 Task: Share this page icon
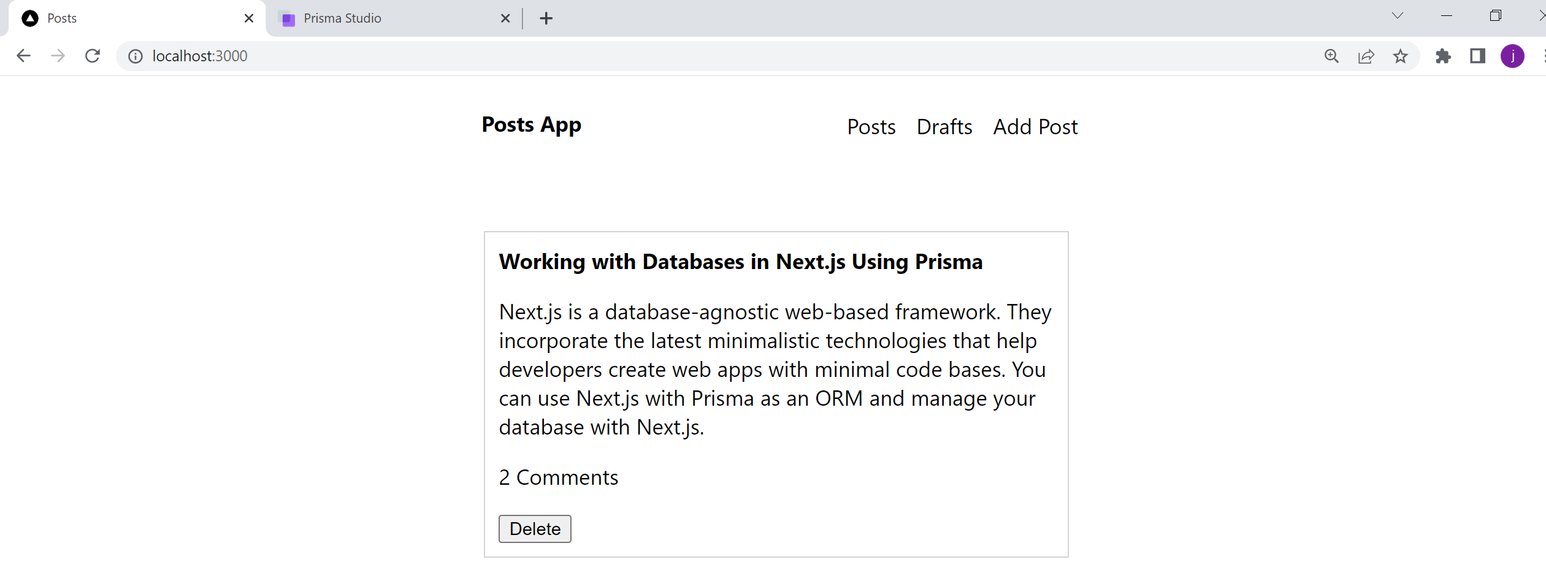pyautogui.click(x=1366, y=56)
